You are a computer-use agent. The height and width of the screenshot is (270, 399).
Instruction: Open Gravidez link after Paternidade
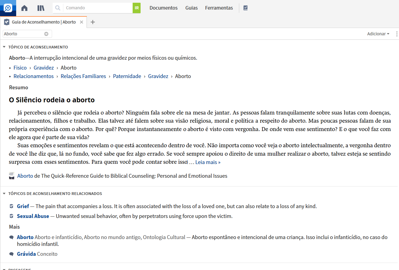click(158, 76)
